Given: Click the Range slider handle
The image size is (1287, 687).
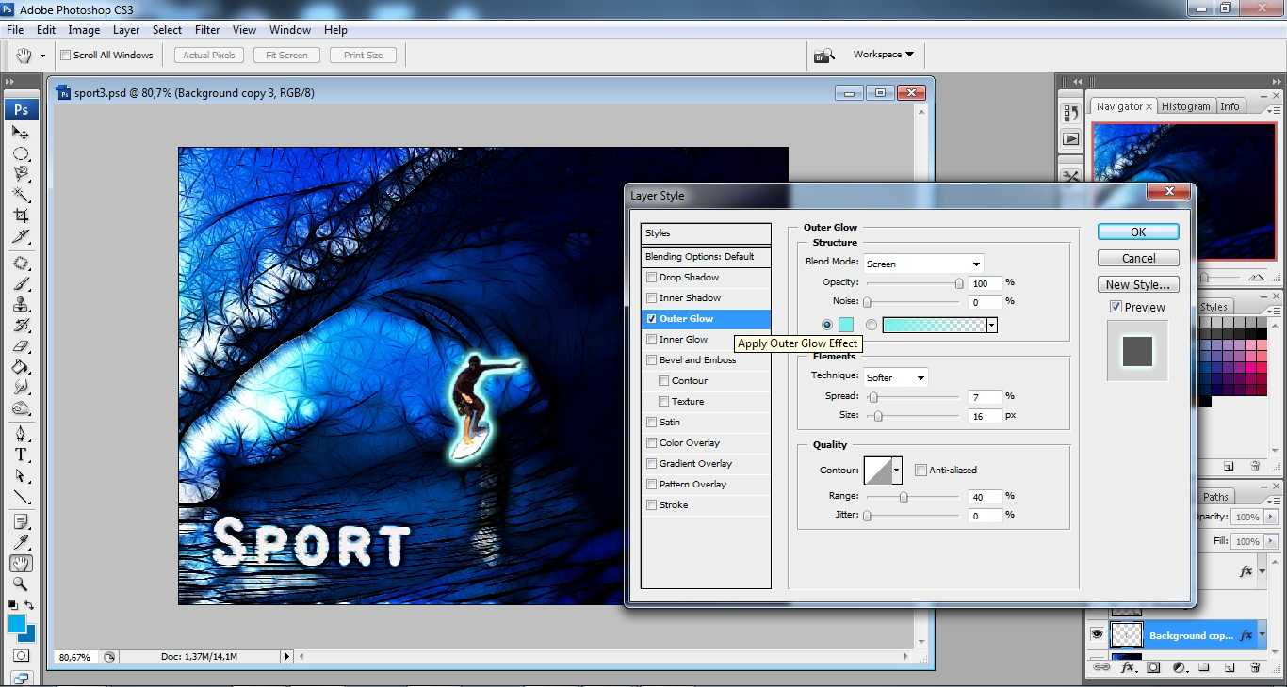Looking at the screenshot, I should pos(903,497).
